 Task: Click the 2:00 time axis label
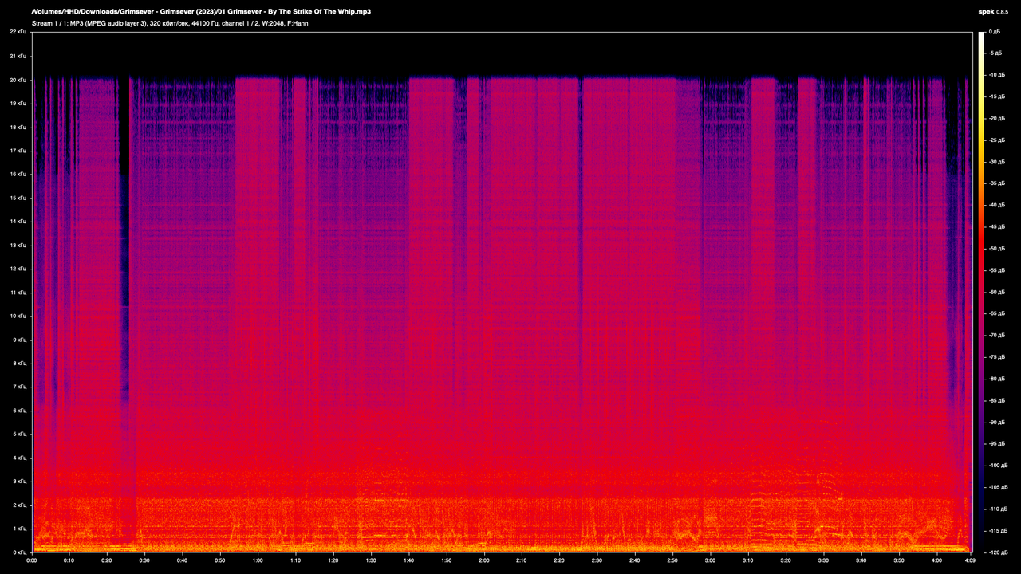(485, 560)
